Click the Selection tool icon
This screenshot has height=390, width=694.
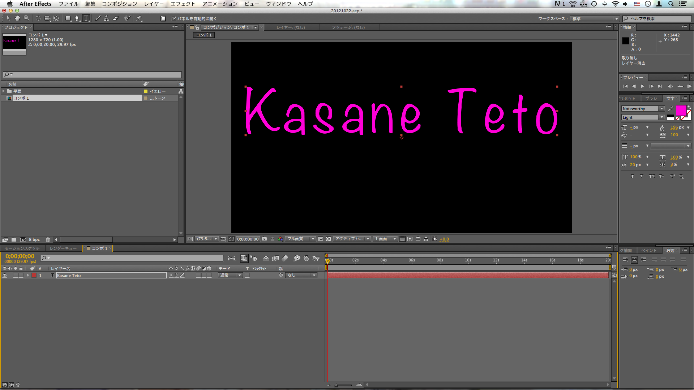pyautogui.click(x=9, y=18)
